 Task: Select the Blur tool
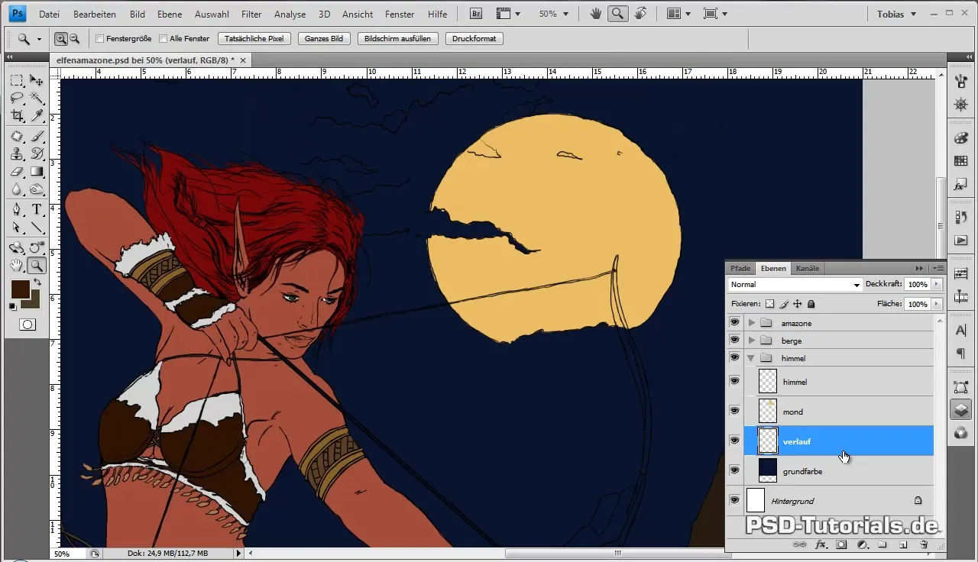coord(16,189)
